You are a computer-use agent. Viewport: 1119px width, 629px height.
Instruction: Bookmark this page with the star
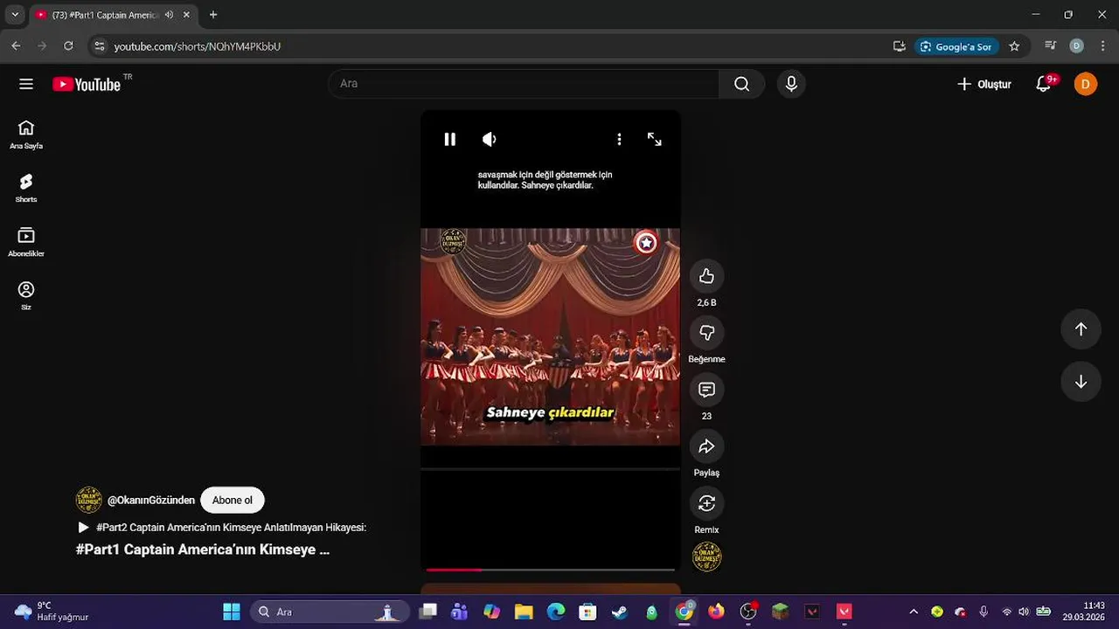pos(1014,46)
